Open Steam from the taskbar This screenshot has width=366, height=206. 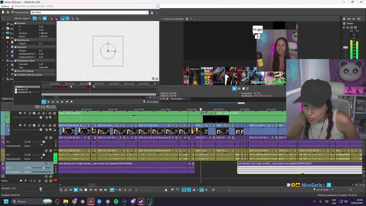(x=141, y=201)
